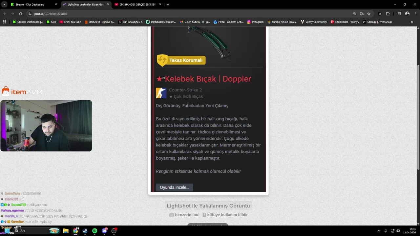The width and height of the screenshot is (420, 236).
Task: Reload the current page
Action: coord(20,14)
